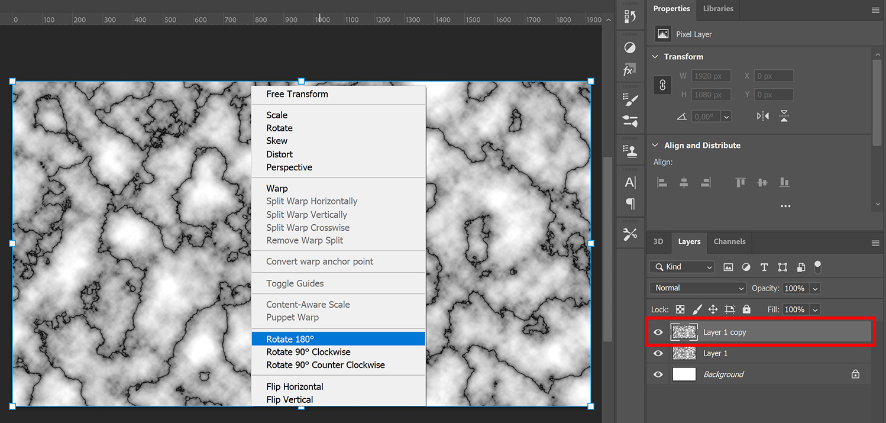
Task: Open the blending mode dropdown
Action: tap(697, 288)
